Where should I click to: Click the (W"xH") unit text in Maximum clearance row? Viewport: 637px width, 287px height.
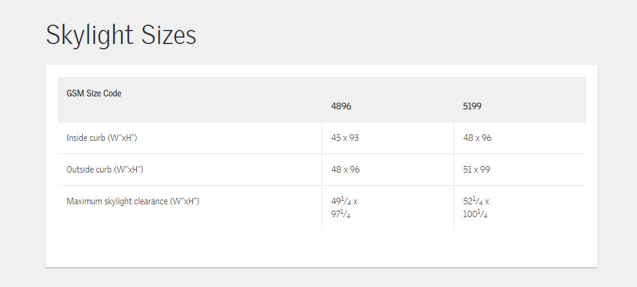185,201
